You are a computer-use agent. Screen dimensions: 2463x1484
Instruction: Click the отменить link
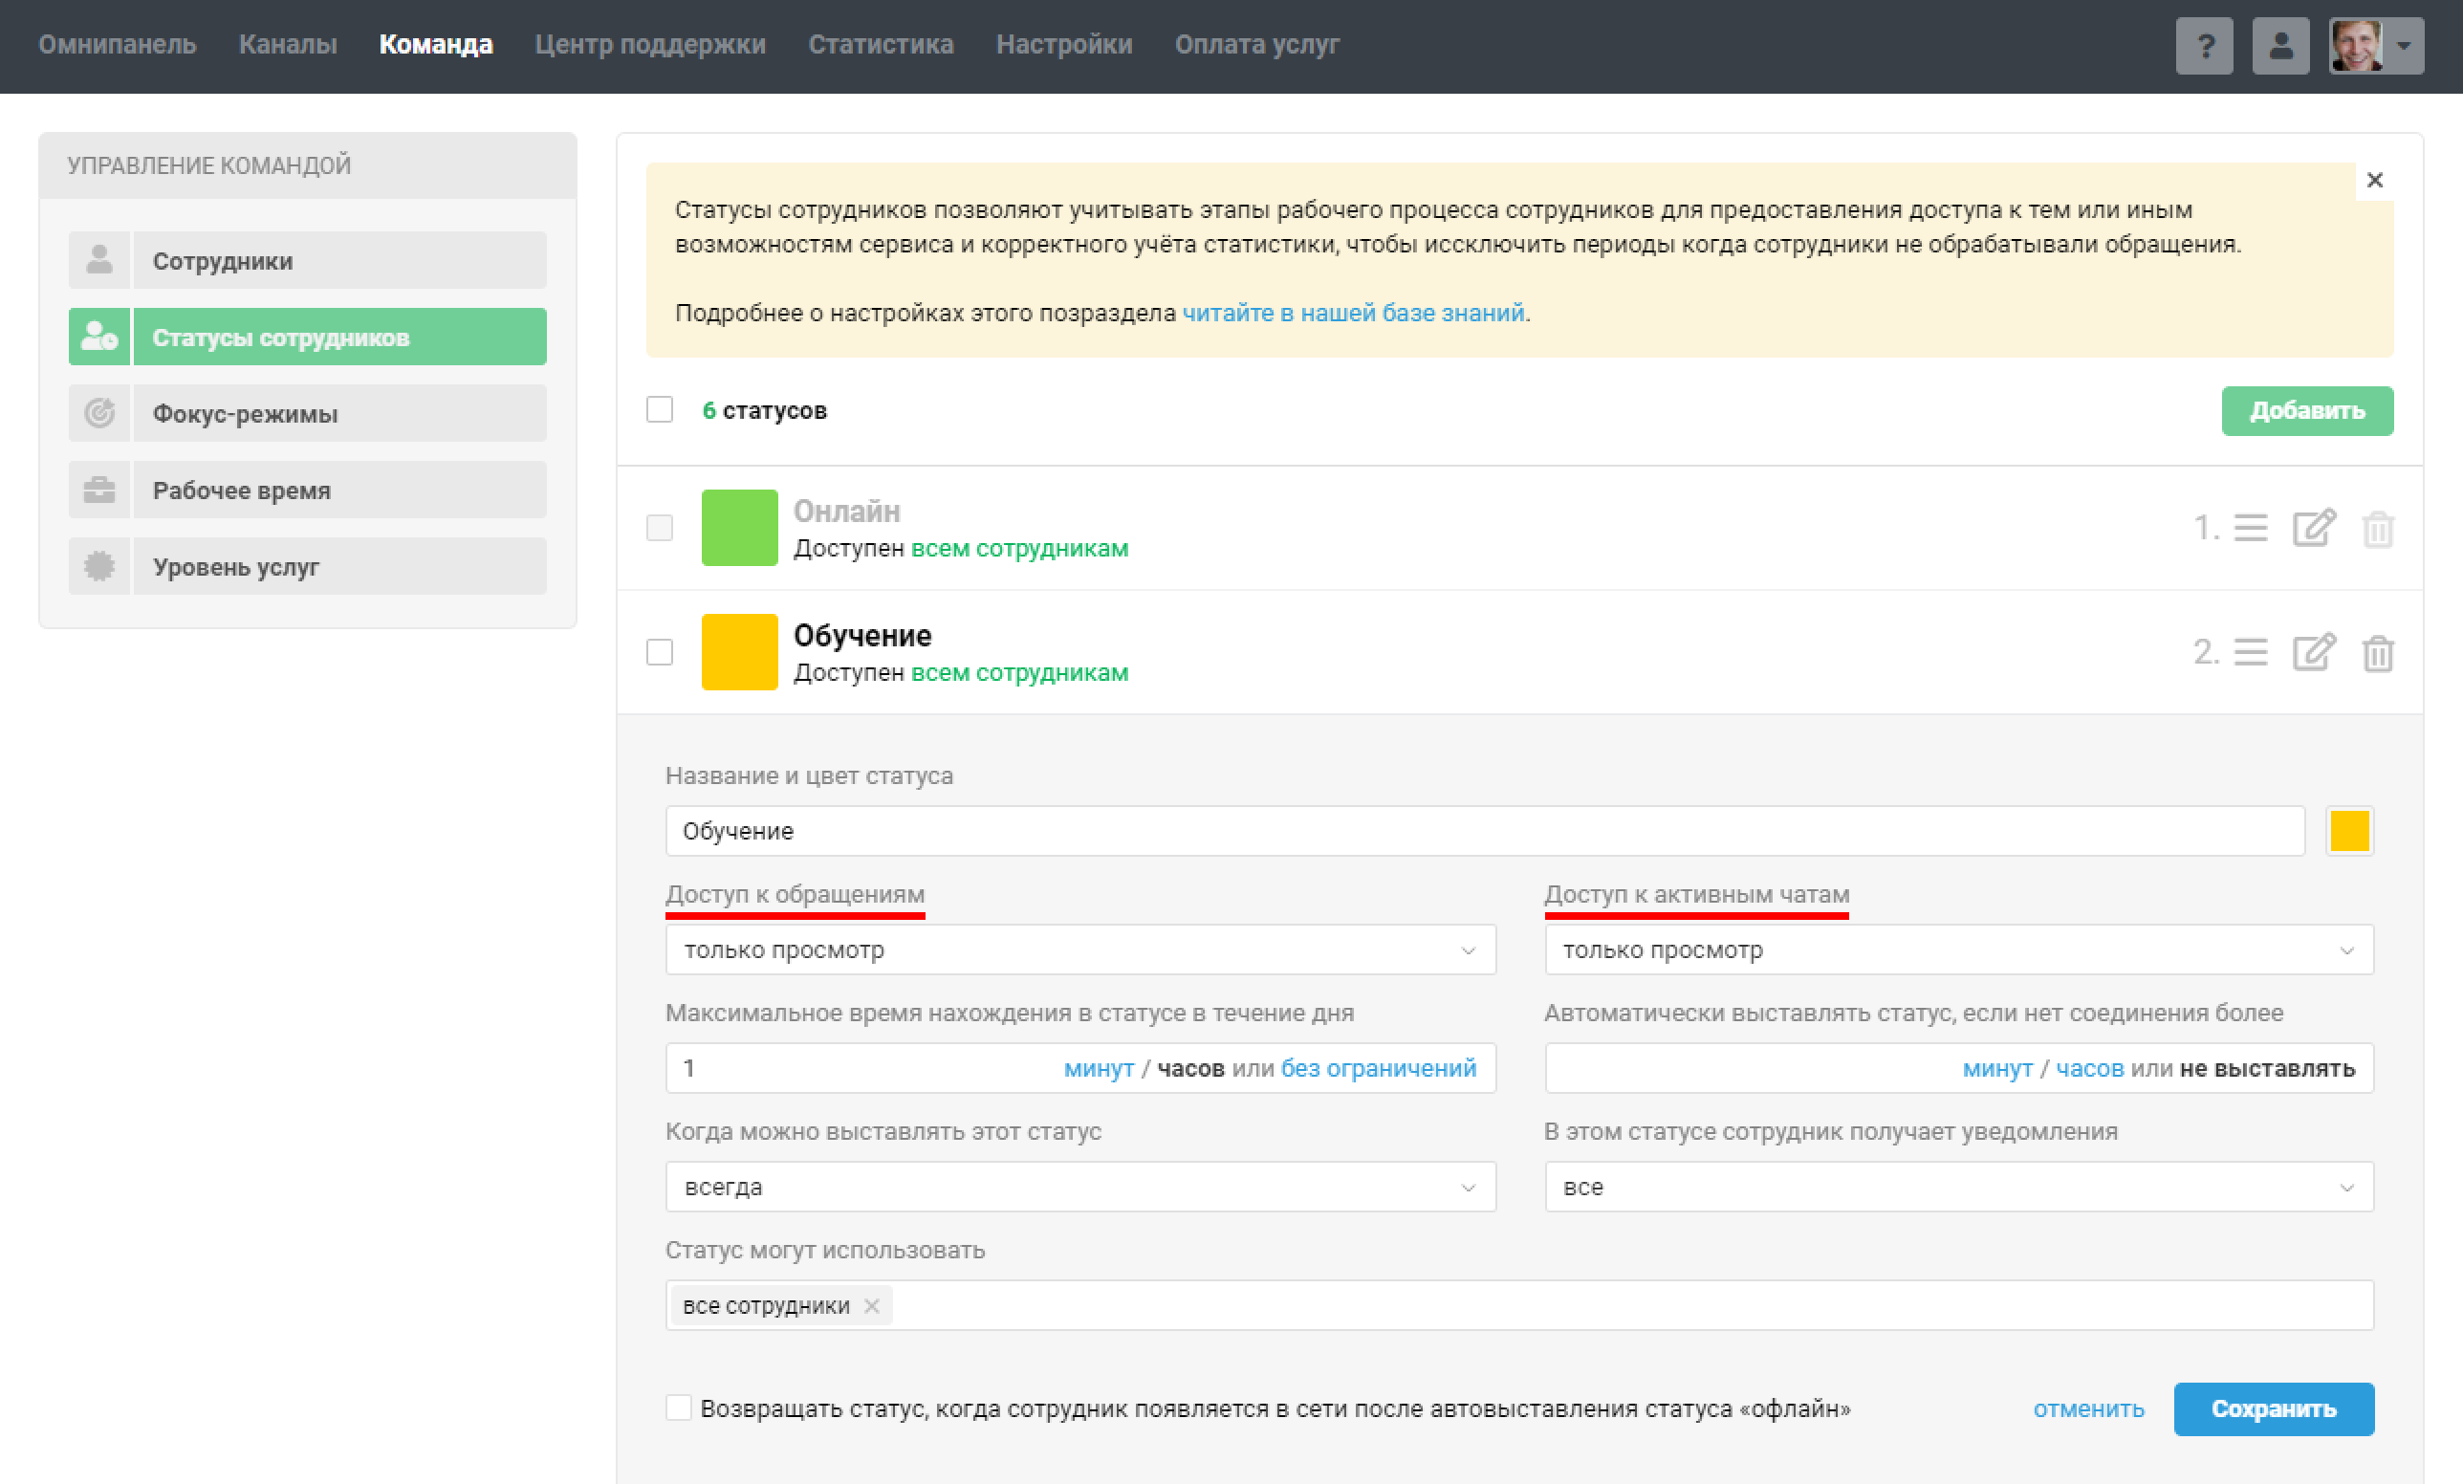[x=2088, y=1409]
